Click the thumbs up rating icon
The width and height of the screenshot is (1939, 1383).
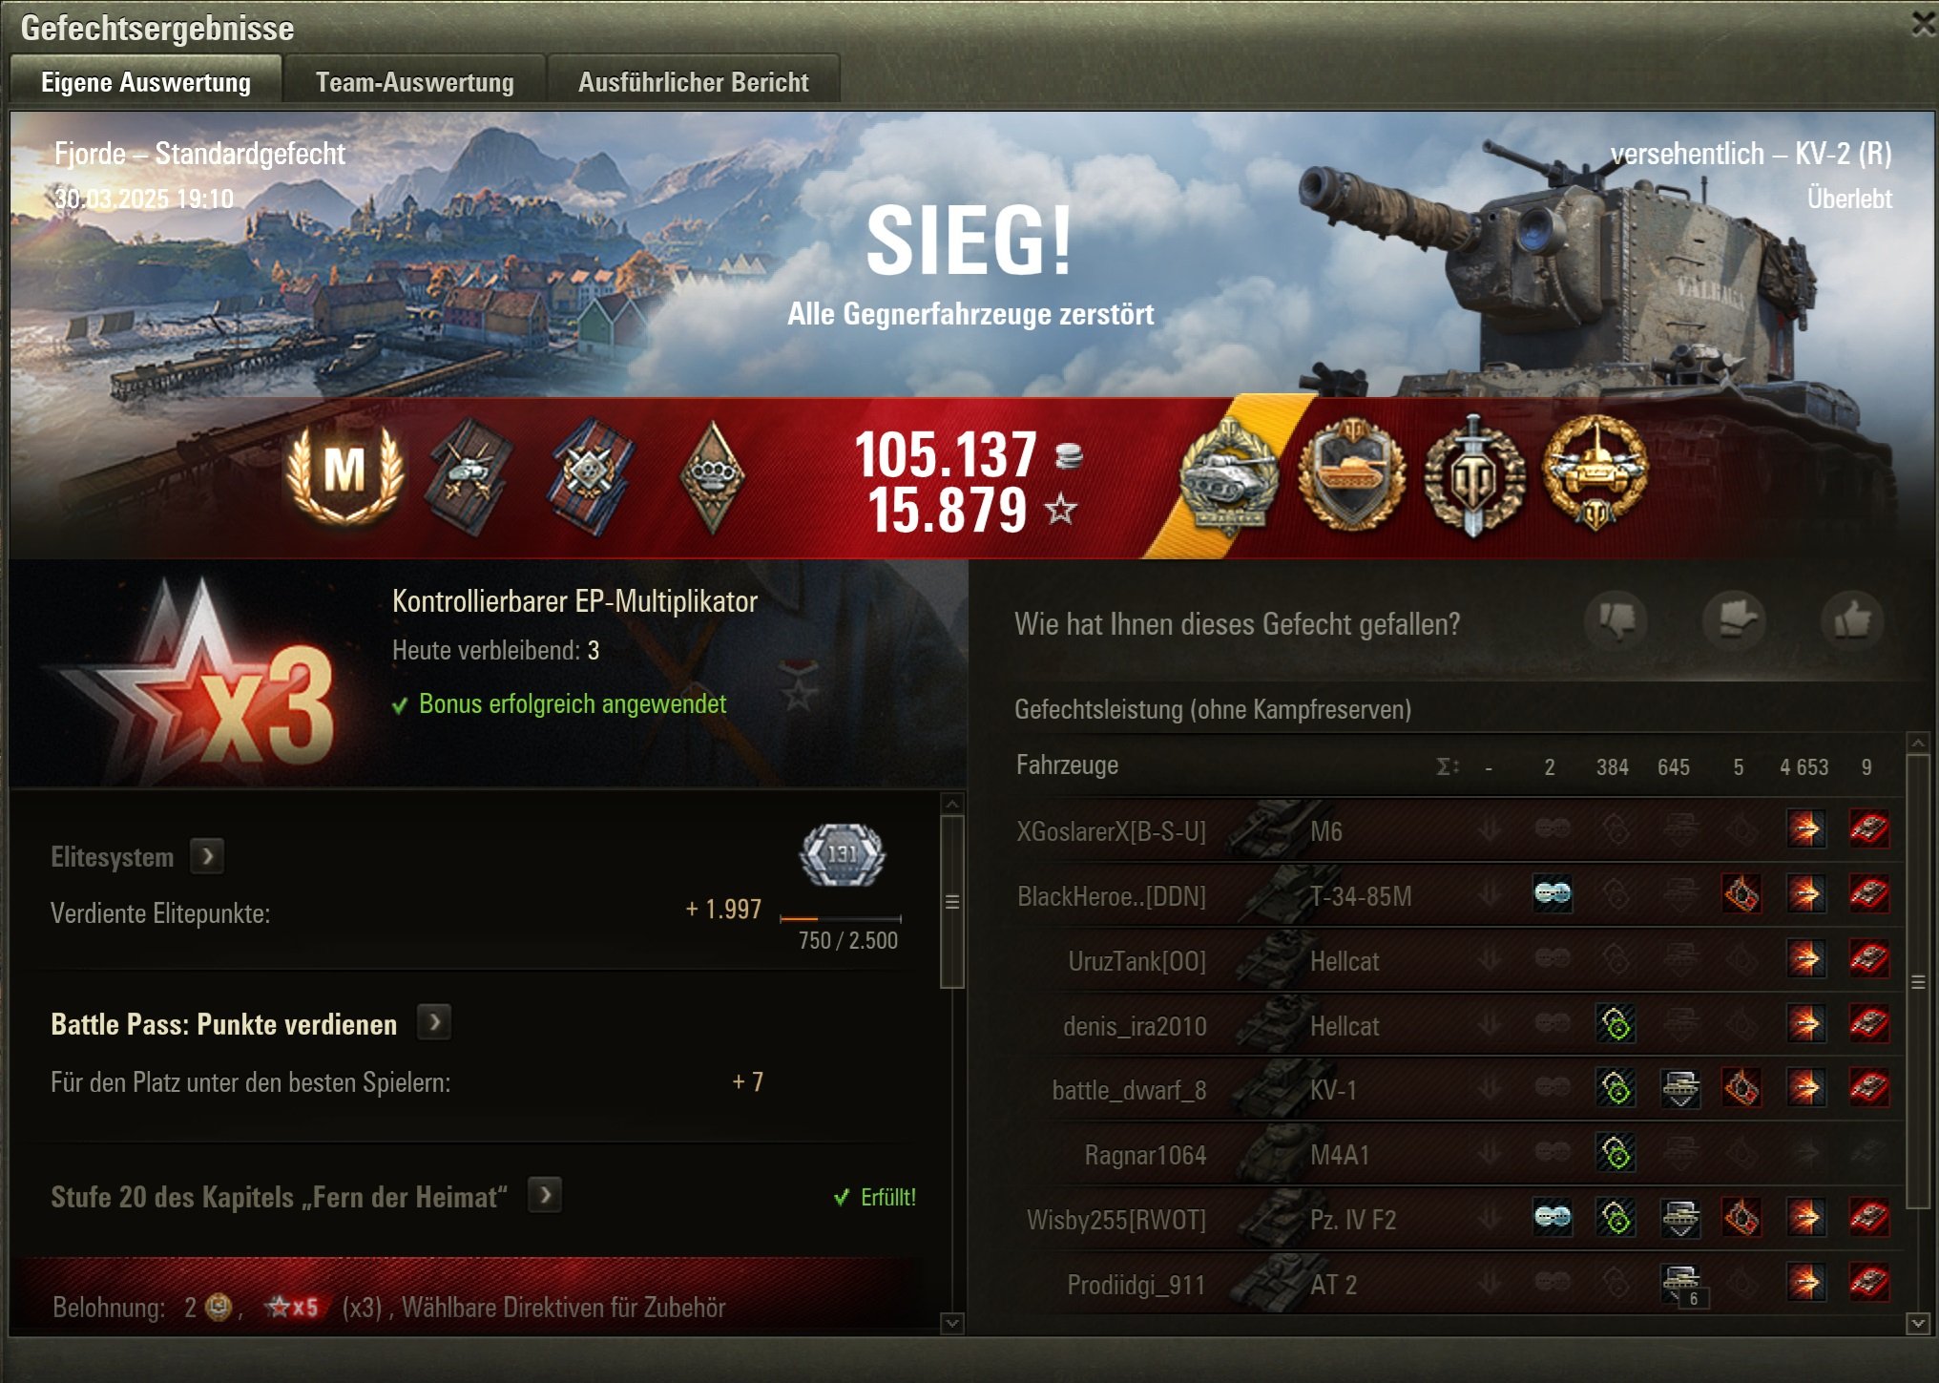(x=1852, y=620)
